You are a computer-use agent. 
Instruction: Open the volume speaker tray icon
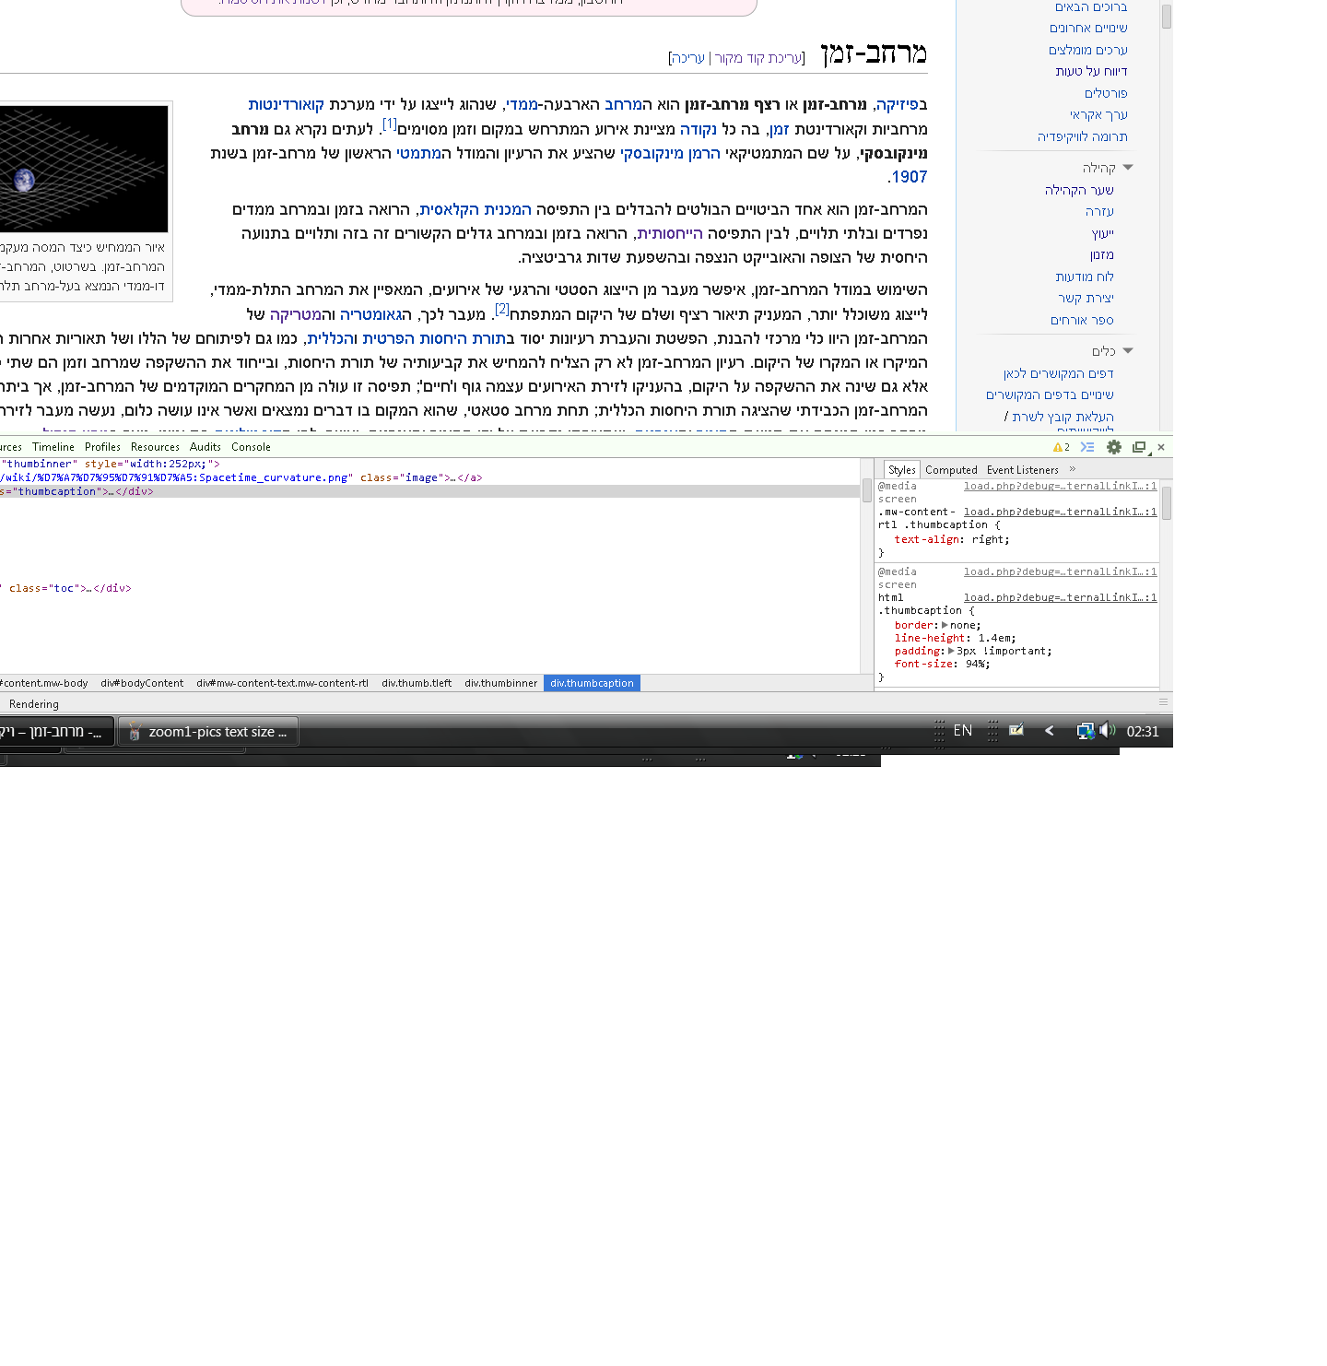(1107, 730)
